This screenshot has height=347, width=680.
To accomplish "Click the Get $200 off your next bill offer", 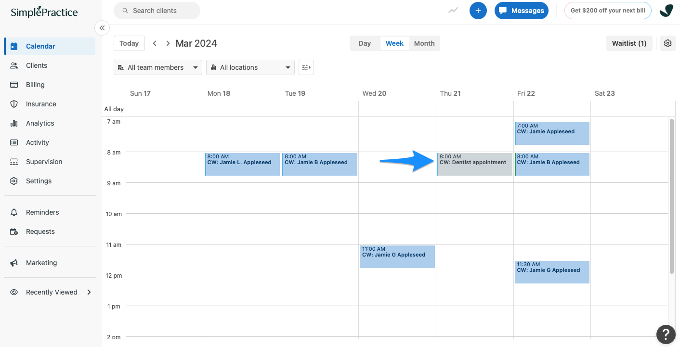I will coord(608,10).
